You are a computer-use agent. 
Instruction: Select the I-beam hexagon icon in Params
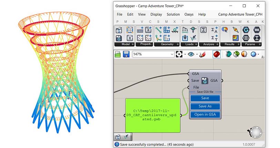click(x=257, y=38)
